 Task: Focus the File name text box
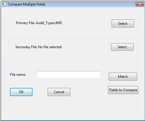pyautogui.click(x=69, y=75)
